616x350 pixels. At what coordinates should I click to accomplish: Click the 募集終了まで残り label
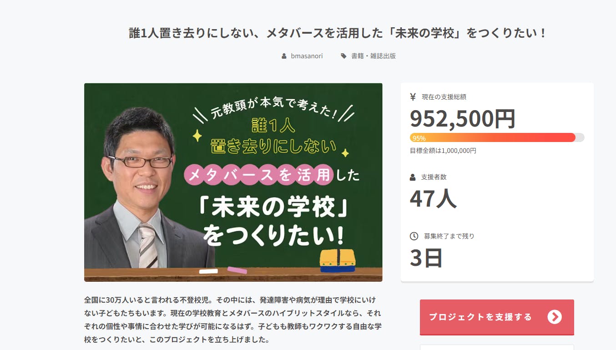point(449,236)
